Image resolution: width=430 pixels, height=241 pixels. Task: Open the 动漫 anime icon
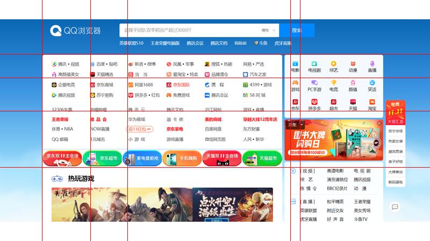(353, 64)
